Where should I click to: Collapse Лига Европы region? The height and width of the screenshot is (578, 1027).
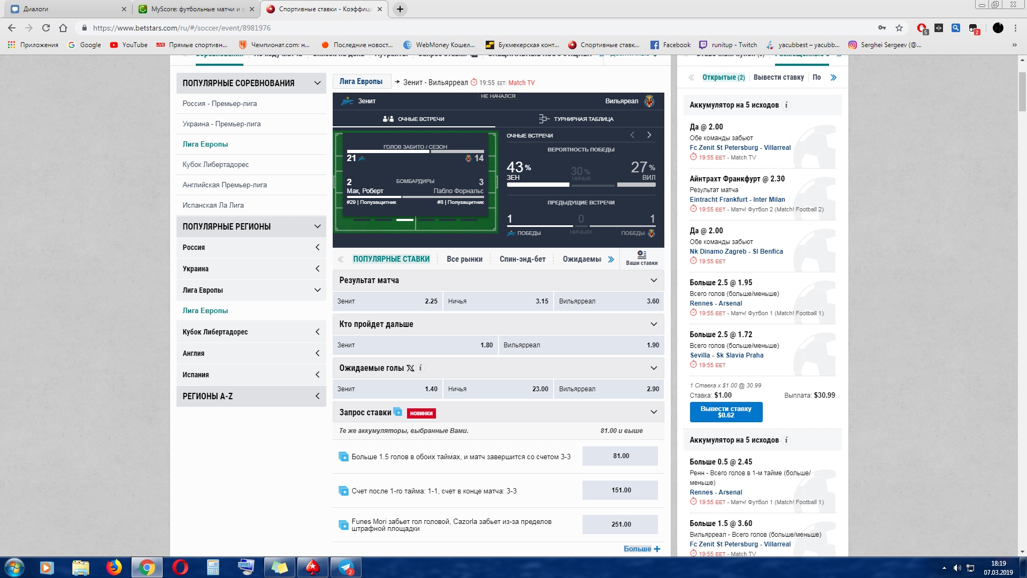point(317,290)
